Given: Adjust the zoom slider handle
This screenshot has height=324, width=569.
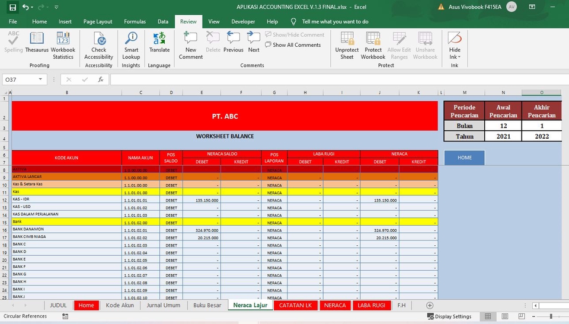Looking at the screenshot, I should point(551,316).
